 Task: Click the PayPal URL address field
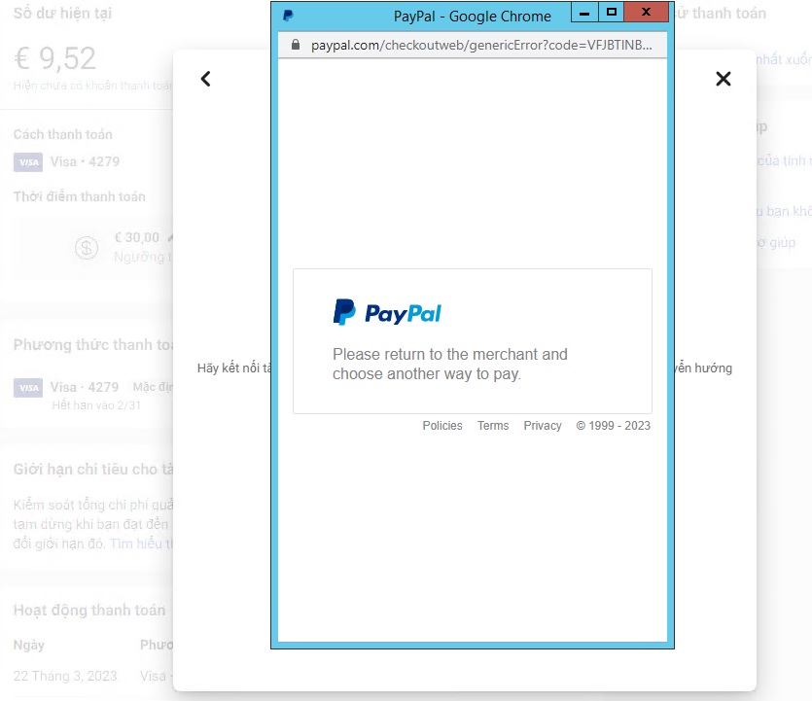coord(481,45)
